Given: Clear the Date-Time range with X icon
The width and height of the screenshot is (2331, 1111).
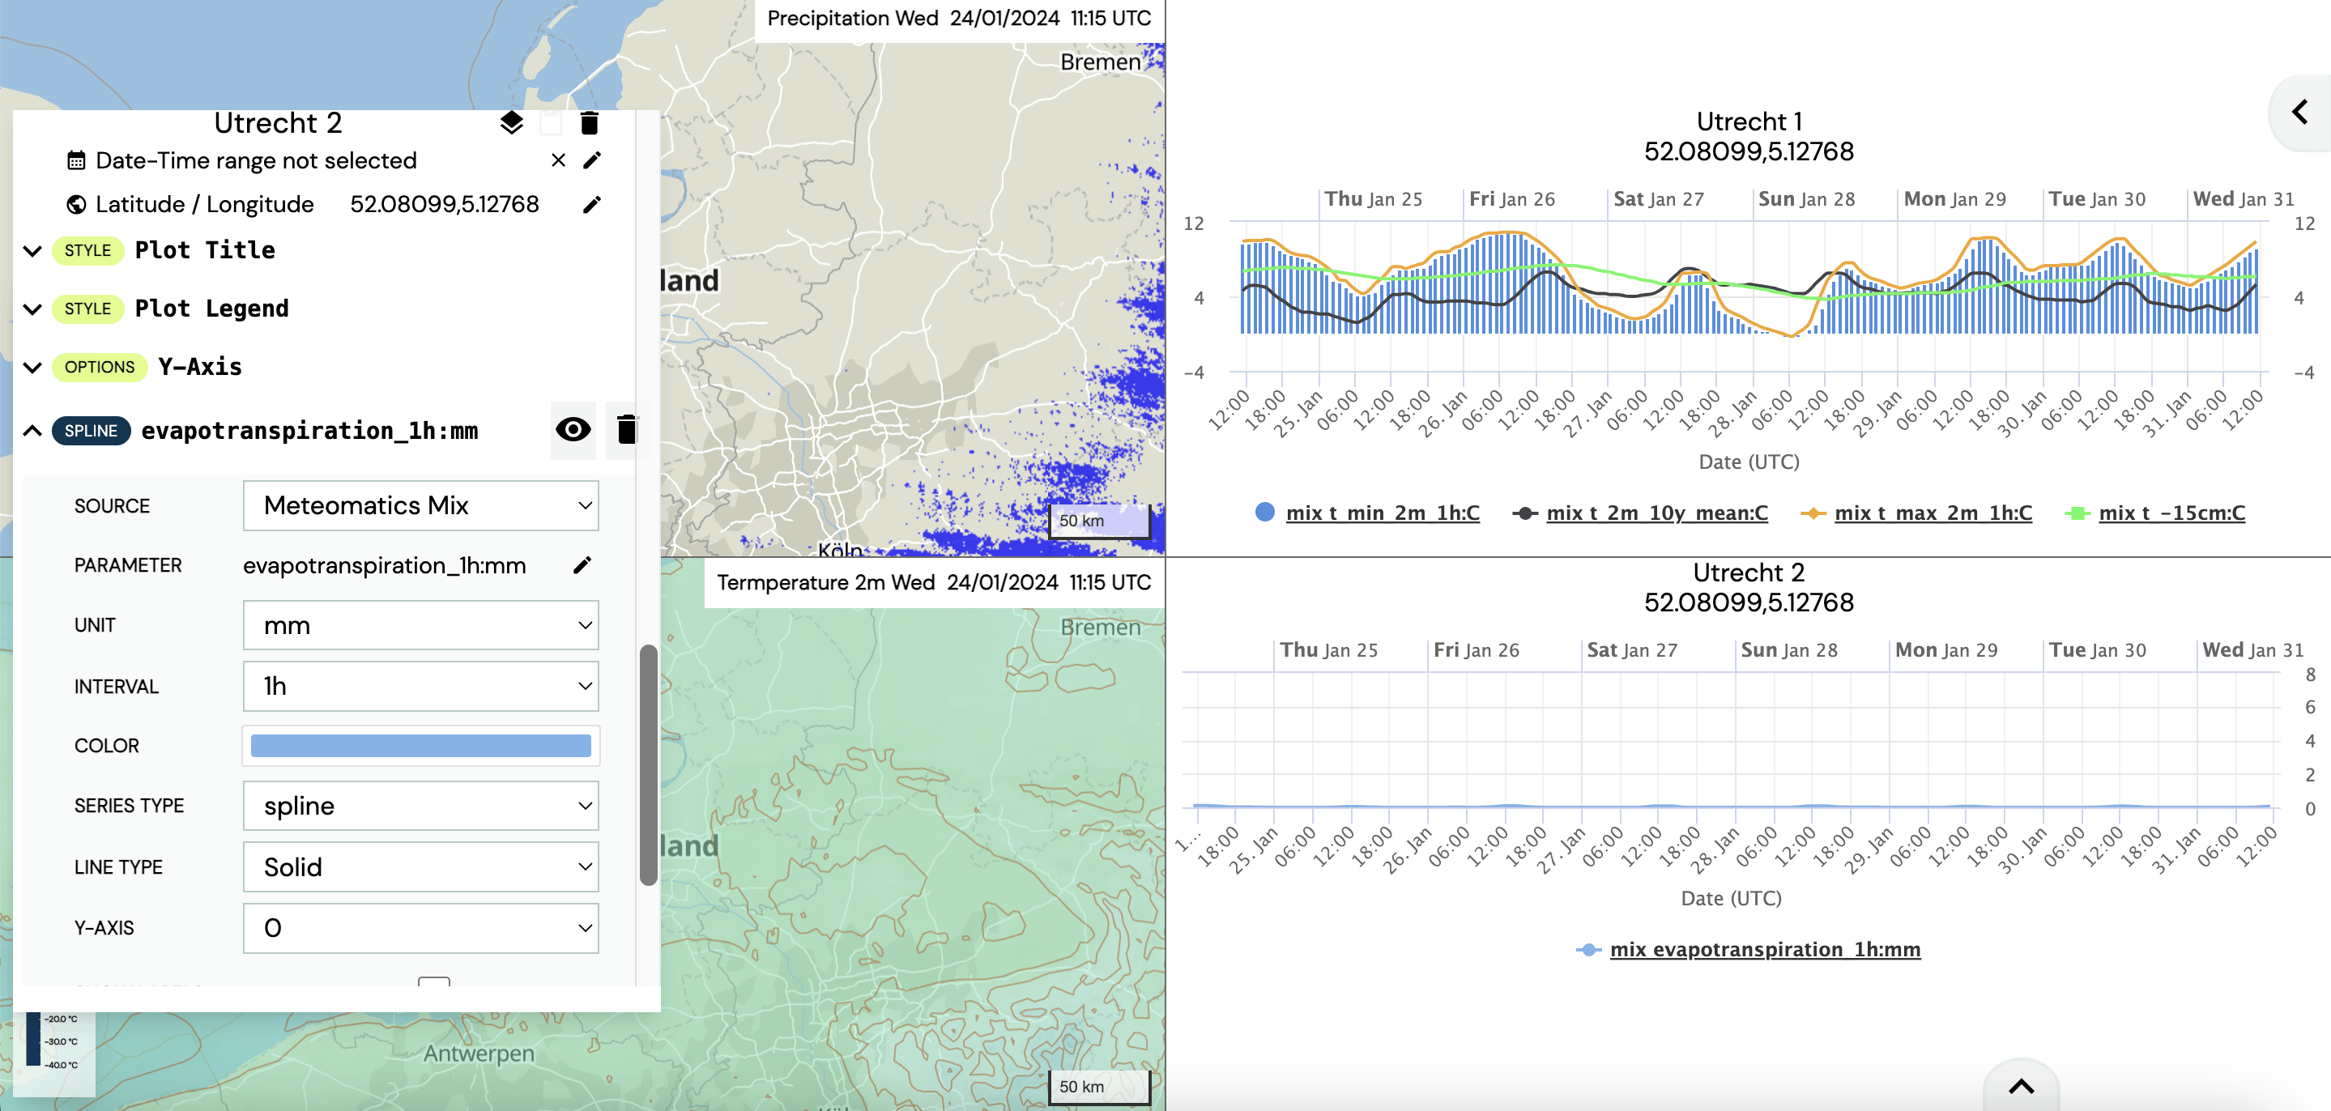Looking at the screenshot, I should pos(558,160).
